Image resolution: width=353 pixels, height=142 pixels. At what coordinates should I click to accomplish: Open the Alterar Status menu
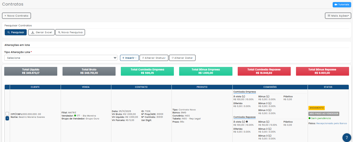coord(154,58)
